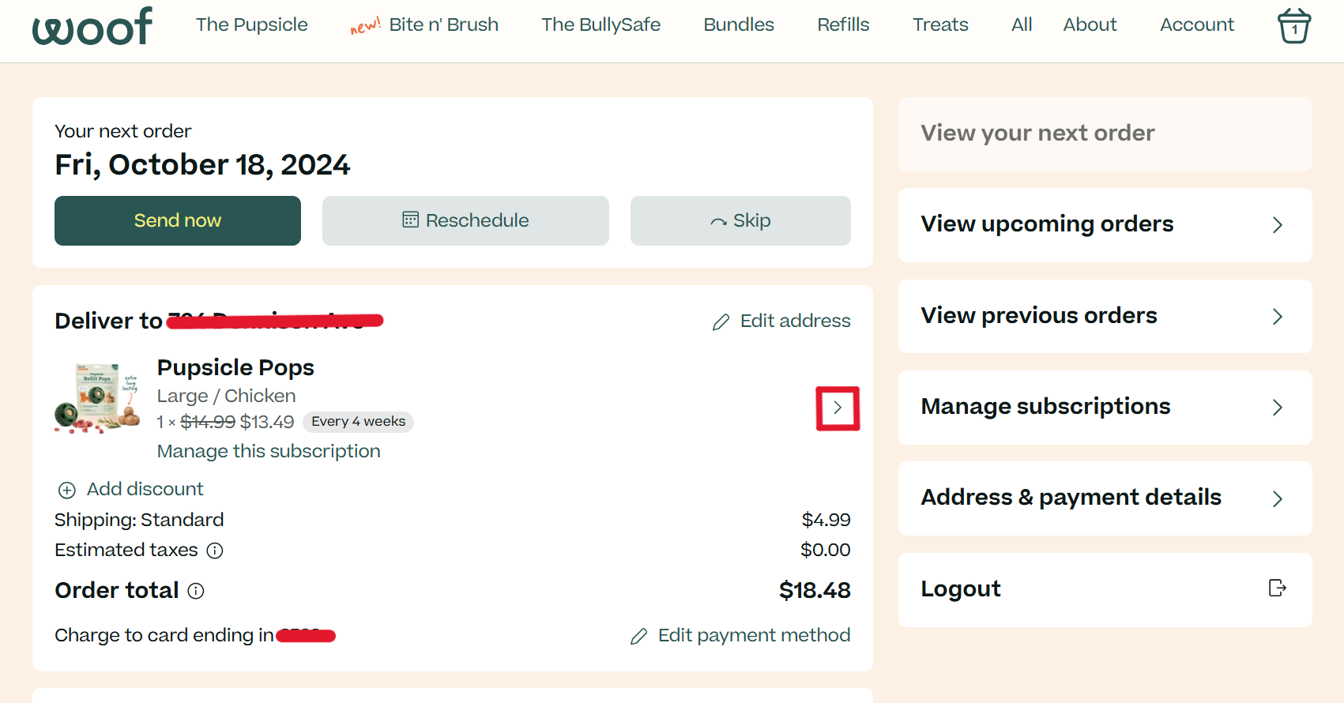Click the info icon beside Estimated taxes
This screenshot has width=1344, height=703.
coord(215,551)
